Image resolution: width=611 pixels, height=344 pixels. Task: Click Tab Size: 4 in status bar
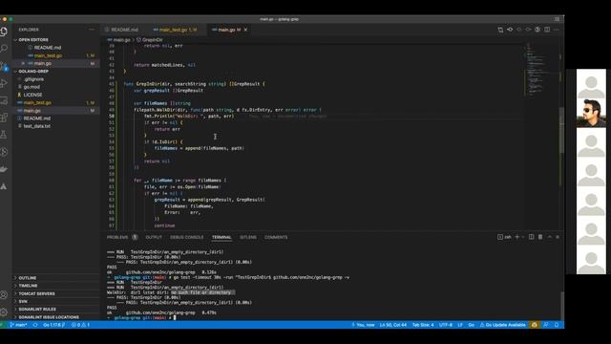click(423, 325)
